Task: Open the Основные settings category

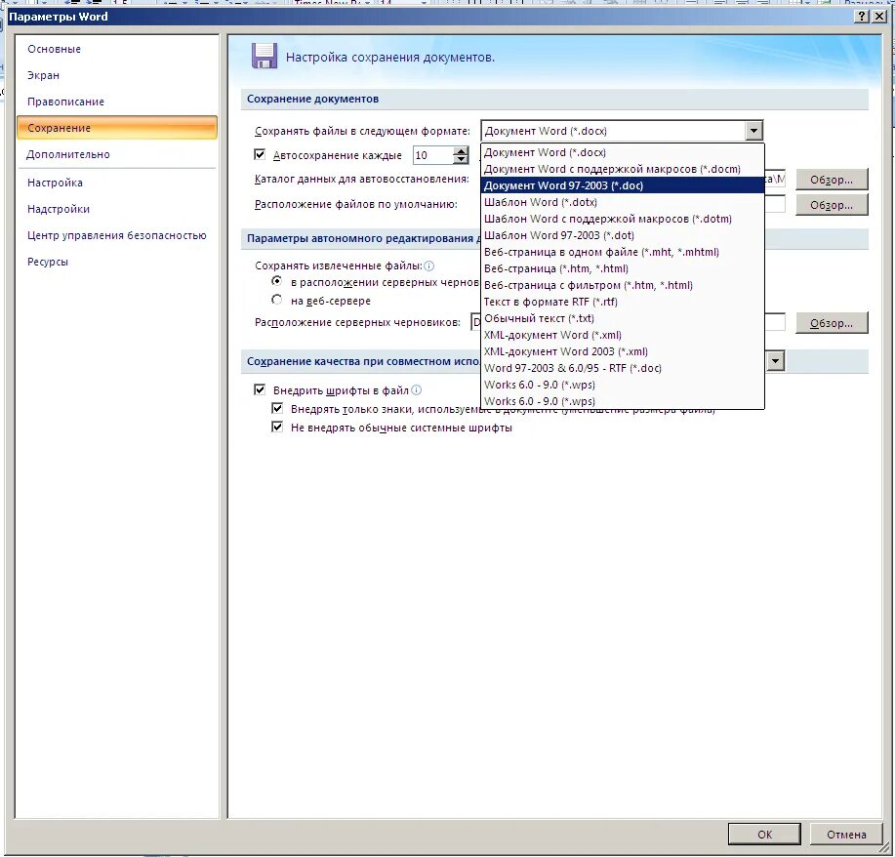Action: coord(55,49)
